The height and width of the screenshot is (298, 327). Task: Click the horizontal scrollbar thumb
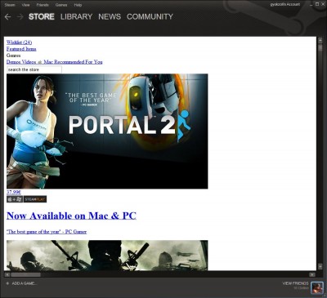point(25,274)
